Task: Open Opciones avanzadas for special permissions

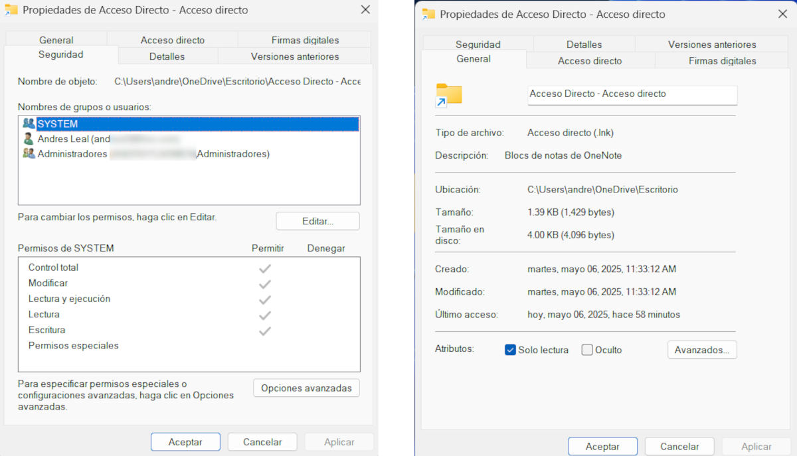Action: pos(306,388)
